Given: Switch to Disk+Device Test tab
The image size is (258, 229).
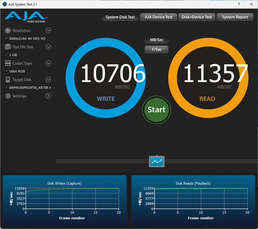Looking at the screenshot, I should (x=196, y=17).
